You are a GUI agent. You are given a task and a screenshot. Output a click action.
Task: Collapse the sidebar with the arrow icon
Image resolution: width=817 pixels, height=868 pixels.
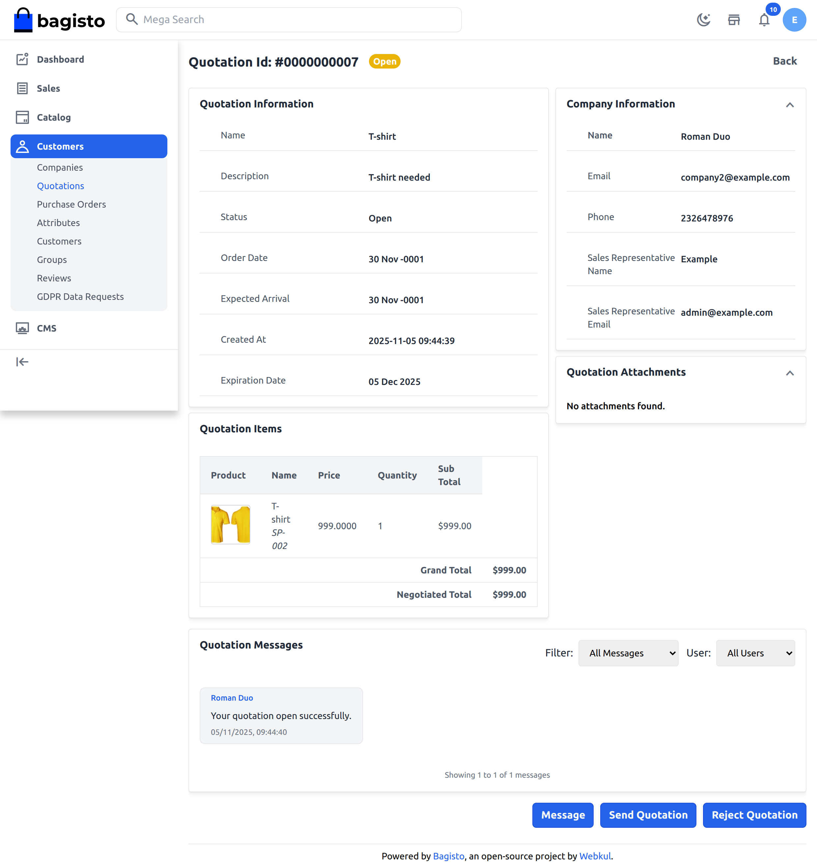22,362
